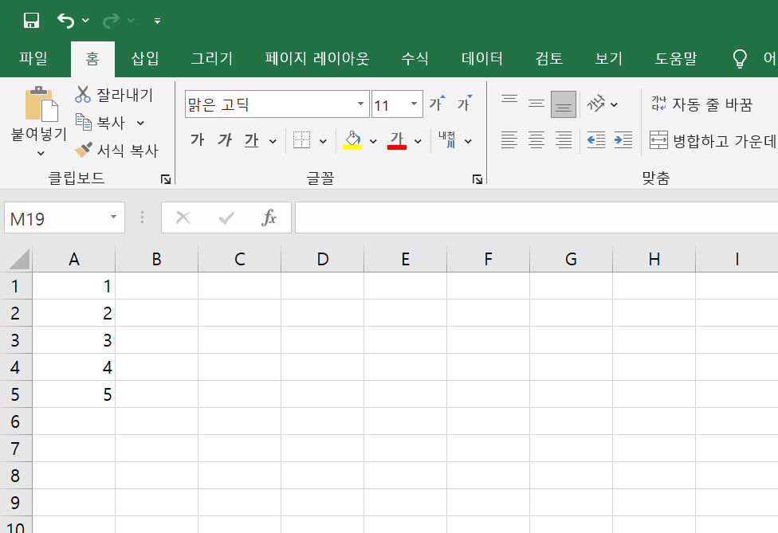Click the cancel X formula icon

[183, 218]
